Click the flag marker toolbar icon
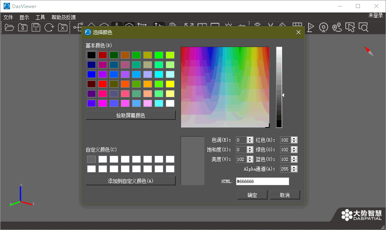Image resolution: width=386 pixels, height=230 pixels. (311, 27)
